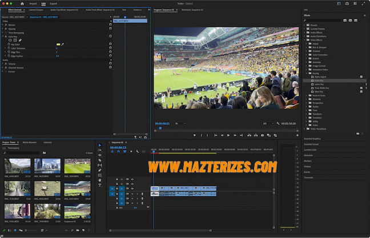Viewport: 370px width, 238px height.
Task: Click Play in Program monitor
Action: pos(228,135)
